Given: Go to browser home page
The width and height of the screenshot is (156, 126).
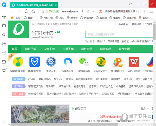Looking at the screenshot, I should [x=33, y=11].
